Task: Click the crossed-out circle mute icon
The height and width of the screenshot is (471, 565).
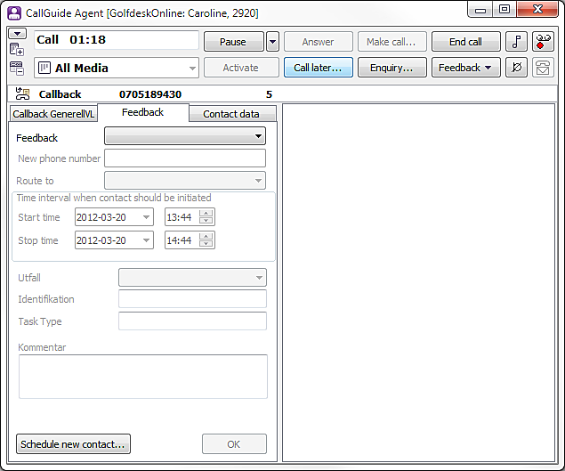Action: click(516, 68)
